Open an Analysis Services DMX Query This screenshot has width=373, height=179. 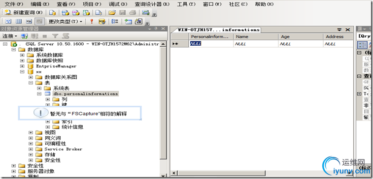76,13
